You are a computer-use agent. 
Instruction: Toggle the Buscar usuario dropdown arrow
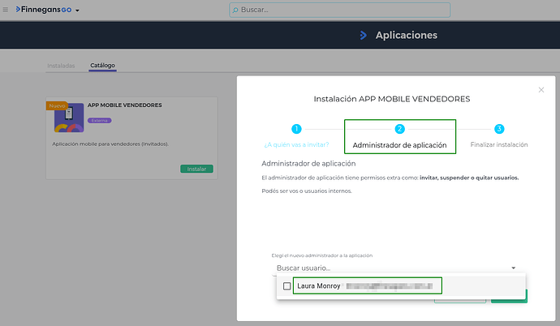tap(513, 268)
